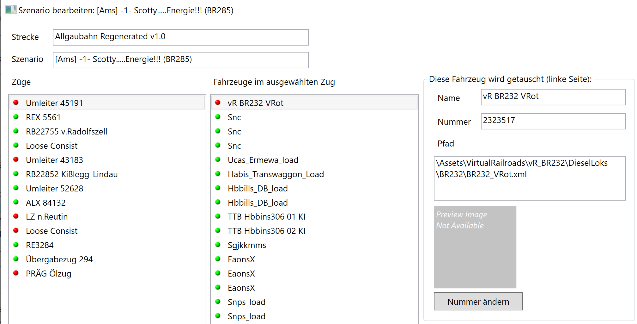Focus the Nummer input field
The image size is (637, 324).
click(553, 121)
